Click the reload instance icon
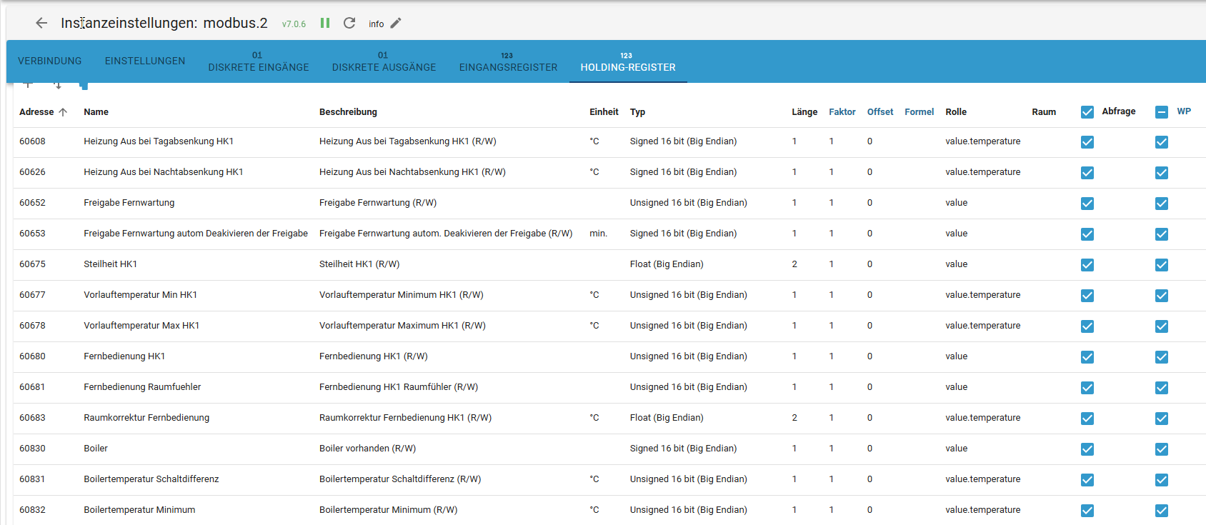Screen dimensions: 1206x525 (x=349, y=23)
